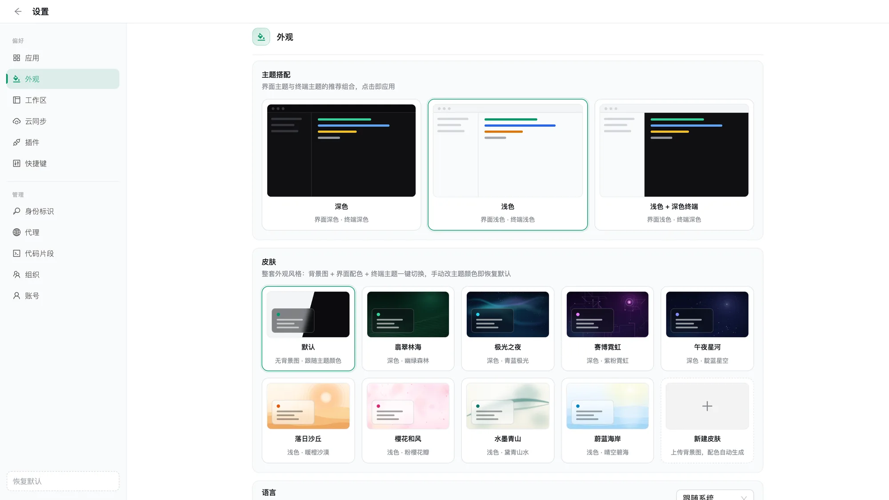Choose the 浅色 theme combination card
The height and width of the screenshot is (500, 889).
coord(508,164)
